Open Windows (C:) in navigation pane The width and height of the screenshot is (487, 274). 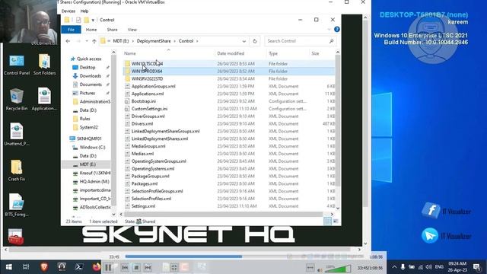click(92, 147)
